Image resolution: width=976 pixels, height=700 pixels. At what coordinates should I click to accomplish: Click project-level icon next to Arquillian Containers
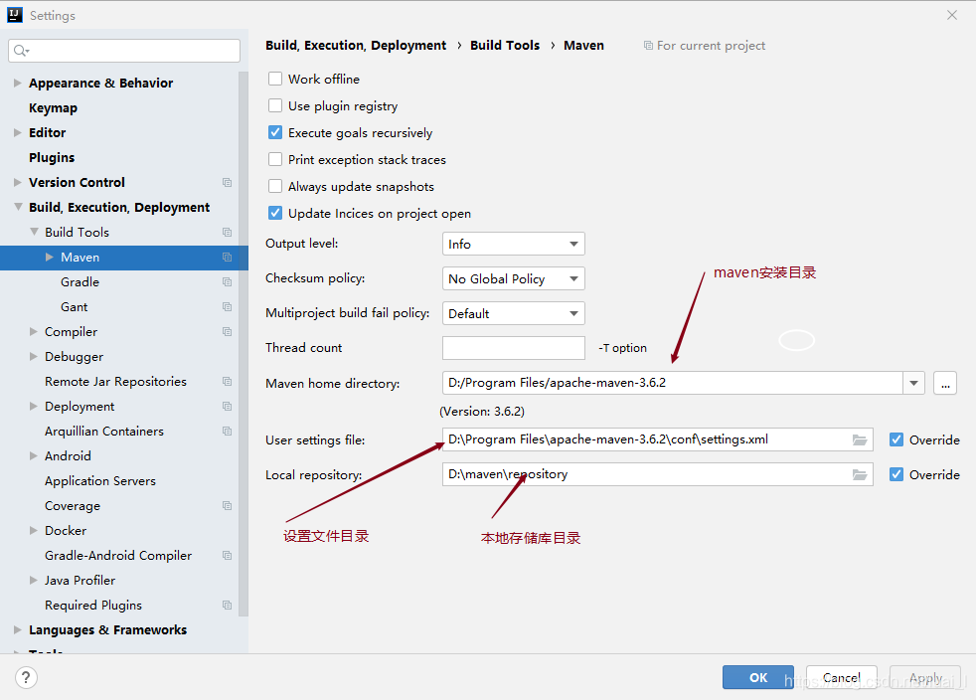pos(228,431)
